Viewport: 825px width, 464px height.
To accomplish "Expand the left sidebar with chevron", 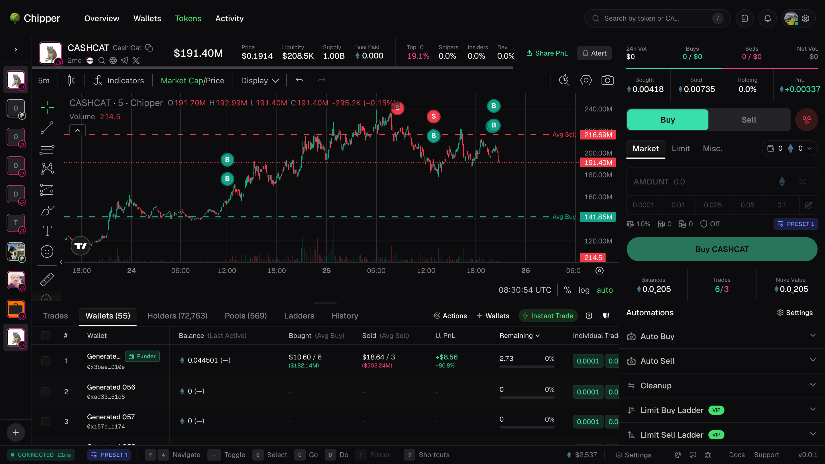I will [x=16, y=50].
